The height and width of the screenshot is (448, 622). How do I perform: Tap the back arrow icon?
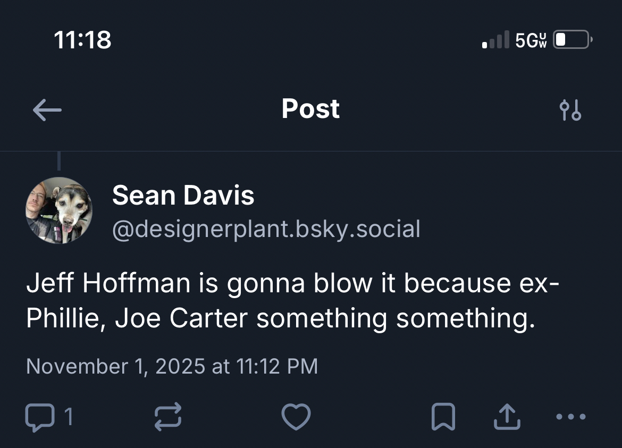[47, 110]
